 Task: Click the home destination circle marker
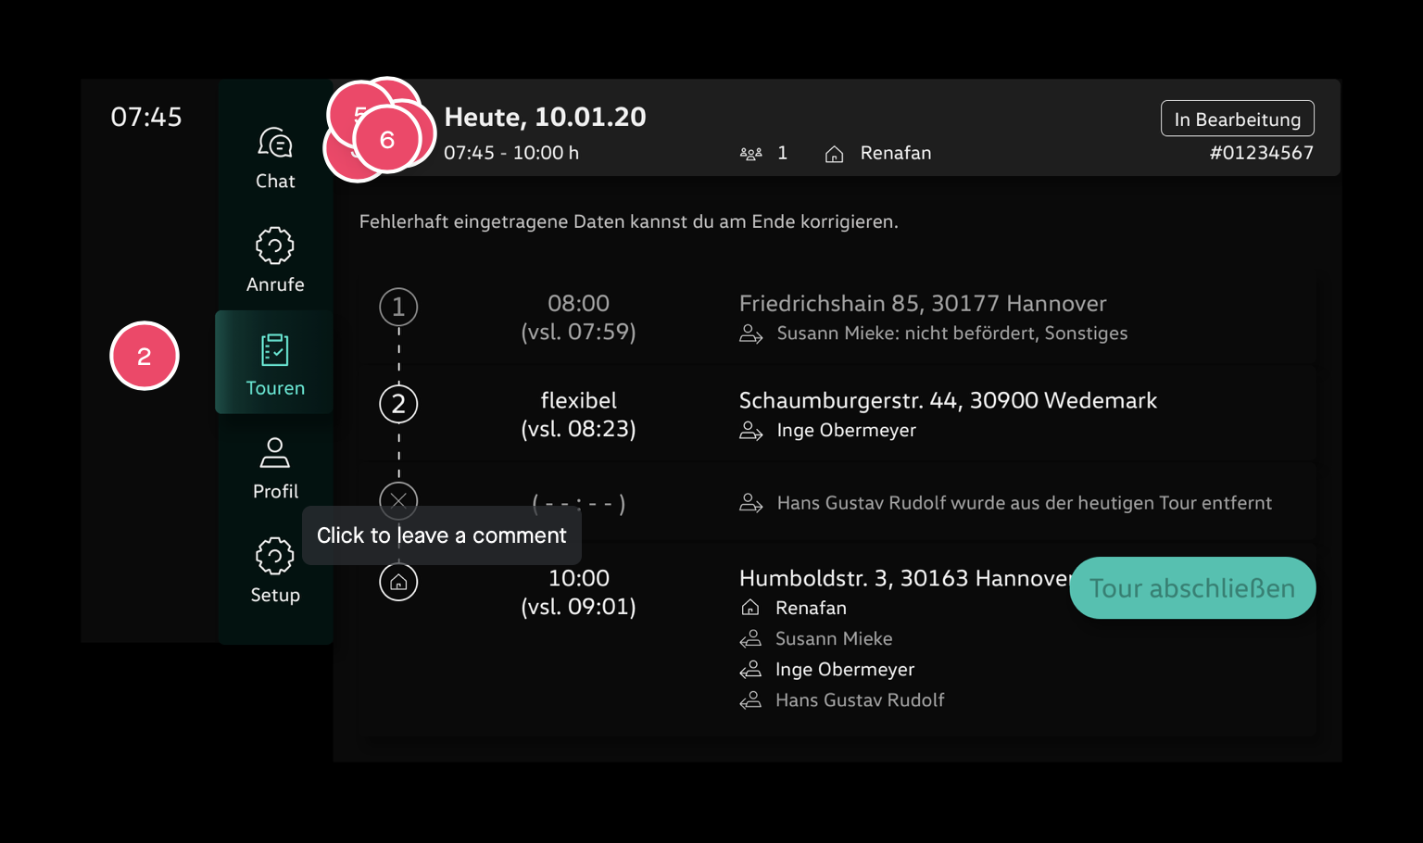[398, 582]
